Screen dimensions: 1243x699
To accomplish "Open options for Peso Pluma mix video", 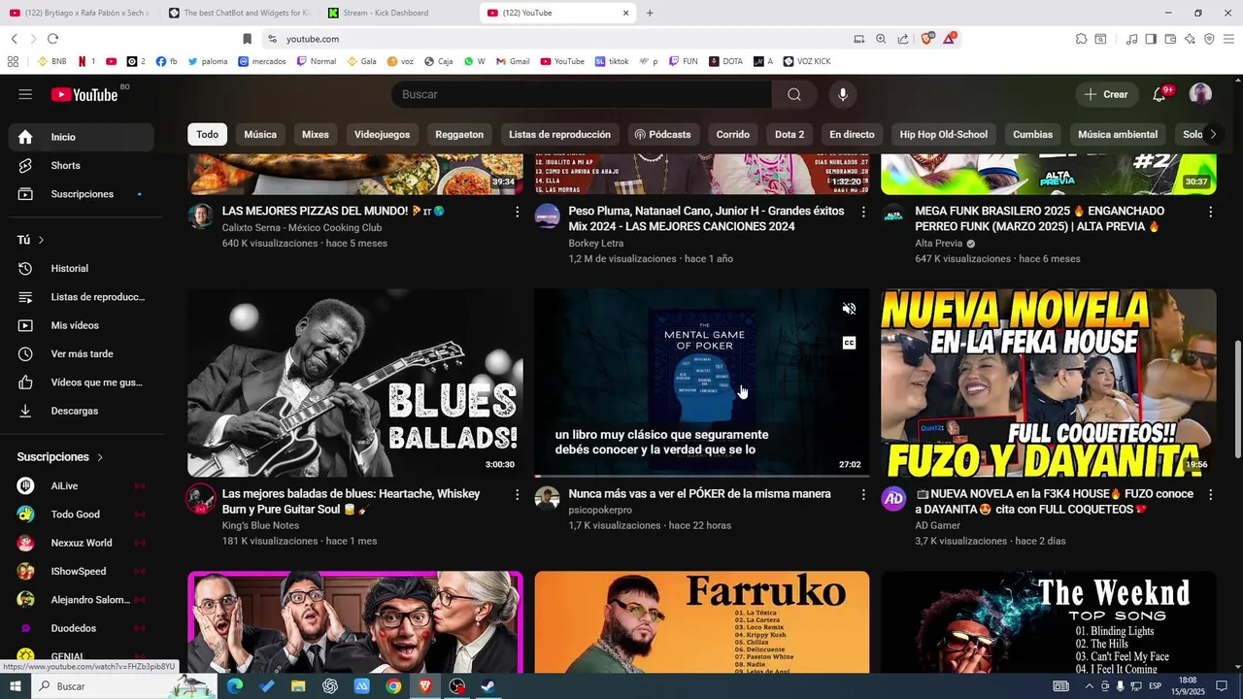I will (863, 212).
